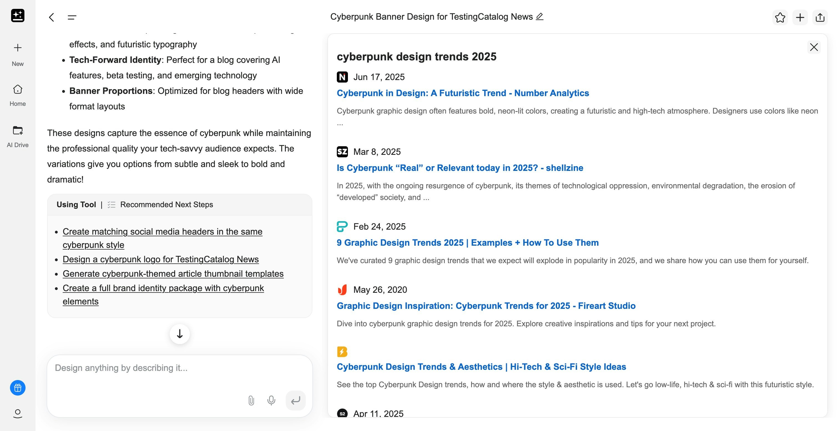Toggle the sidebar menu icon
The image size is (839, 431).
click(x=72, y=17)
